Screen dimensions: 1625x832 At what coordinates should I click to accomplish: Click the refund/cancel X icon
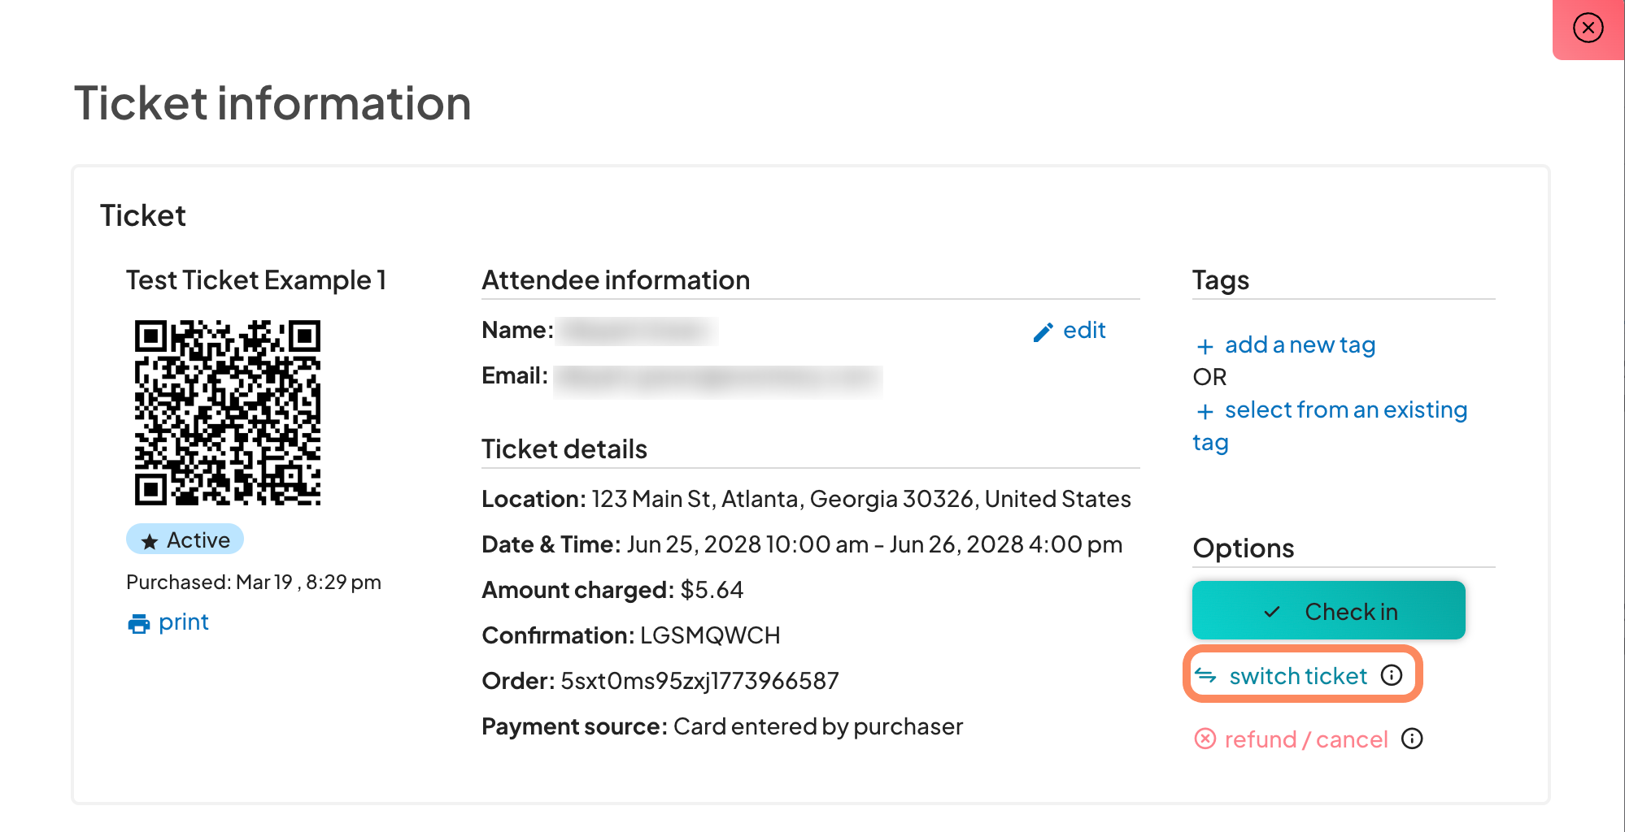pos(1205,739)
